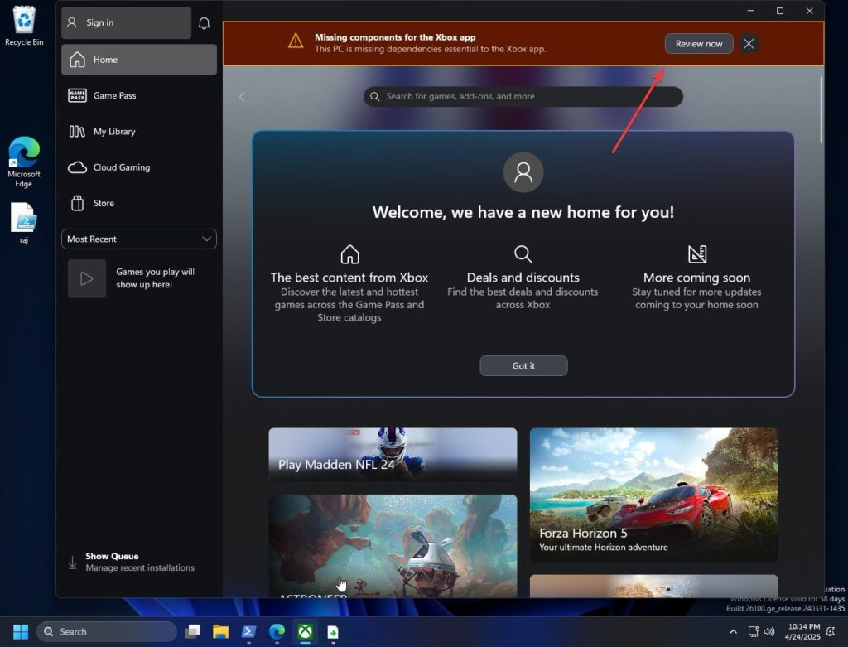This screenshot has width=848, height=647.
Task: Click 'Games you play will show up here!' text
Action: (x=155, y=278)
